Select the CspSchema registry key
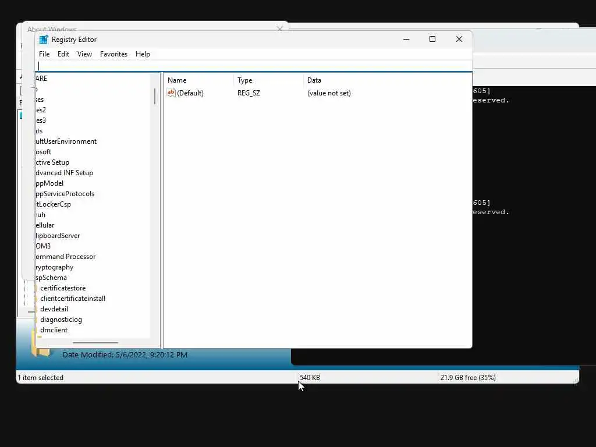Image resolution: width=596 pixels, height=447 pixels. point(51,278)
